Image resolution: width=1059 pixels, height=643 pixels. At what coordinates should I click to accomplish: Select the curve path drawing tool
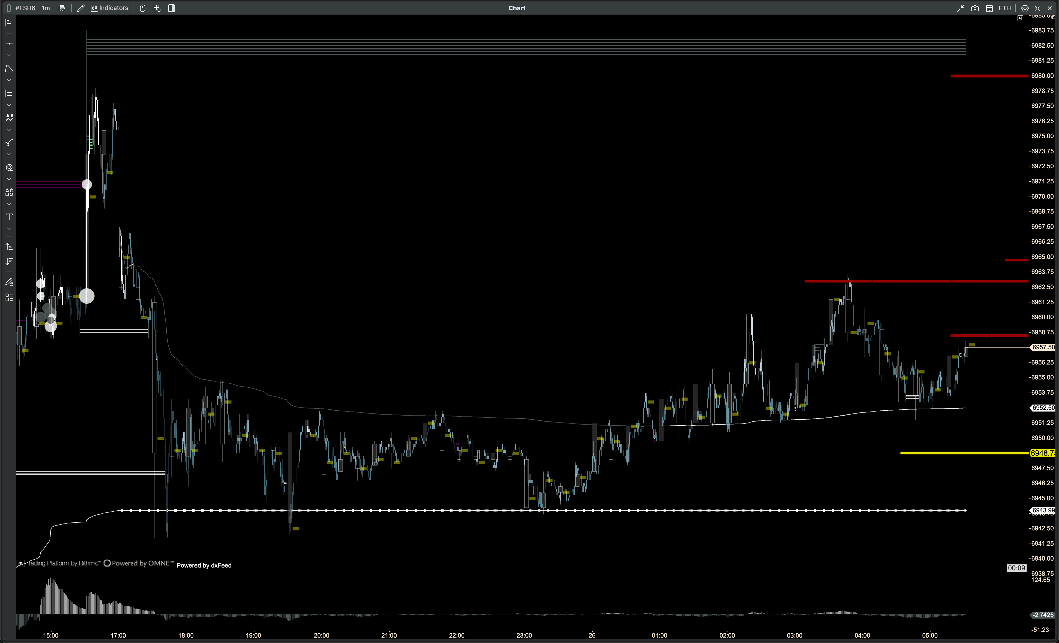point(9,143)
